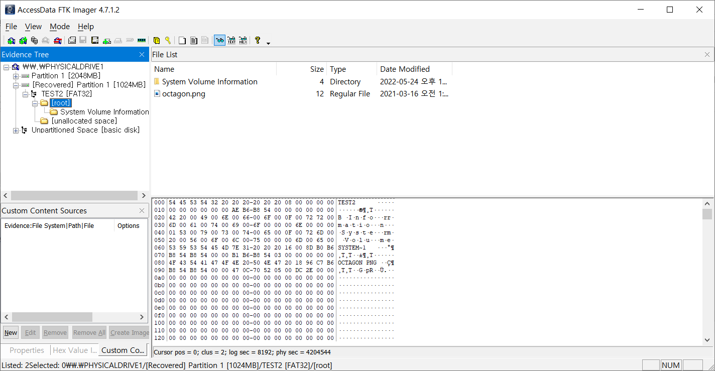Collapse the TEST2 [FAT32] node
This screenshot has height=371, width=715.
pos(25,94)
